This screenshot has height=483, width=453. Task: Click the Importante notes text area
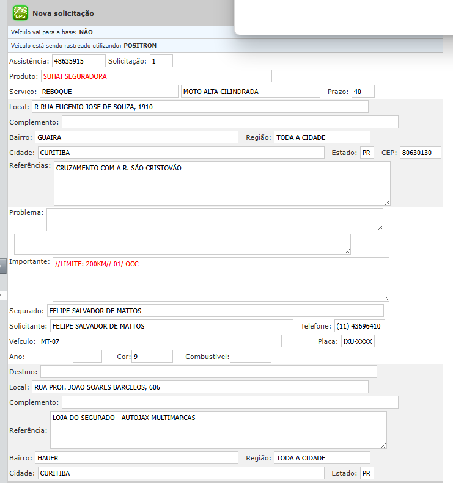click(x=220, y=278)
